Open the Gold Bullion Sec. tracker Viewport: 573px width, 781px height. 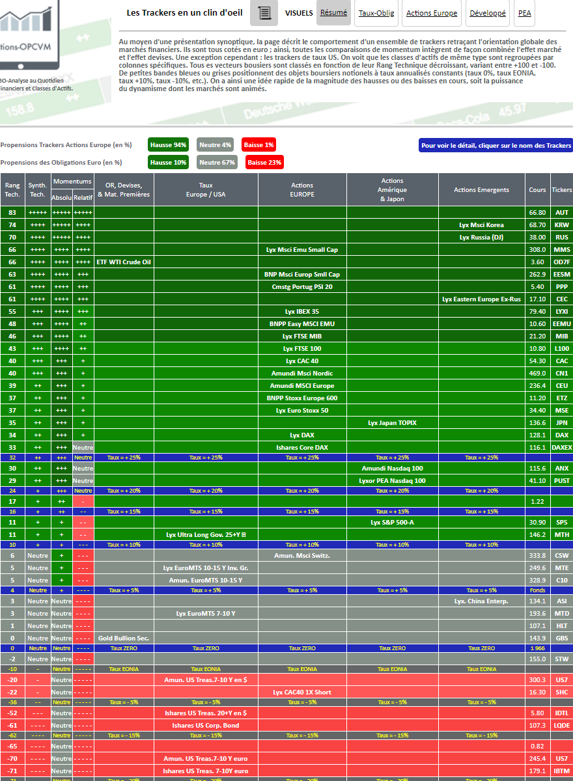tap(124, 638)
